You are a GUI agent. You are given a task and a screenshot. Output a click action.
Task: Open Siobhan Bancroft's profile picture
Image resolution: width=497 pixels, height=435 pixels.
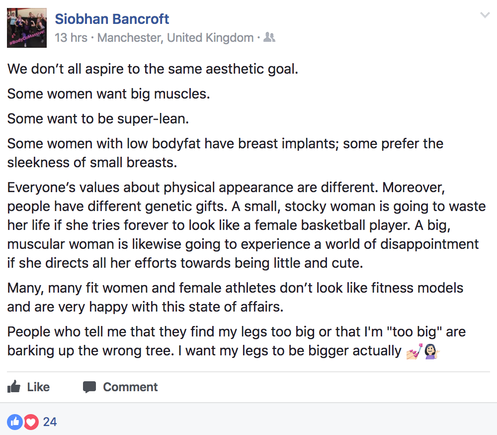(27, 27)
